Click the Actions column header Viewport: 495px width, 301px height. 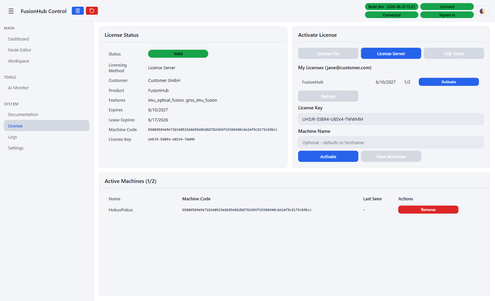click(405, 199)
